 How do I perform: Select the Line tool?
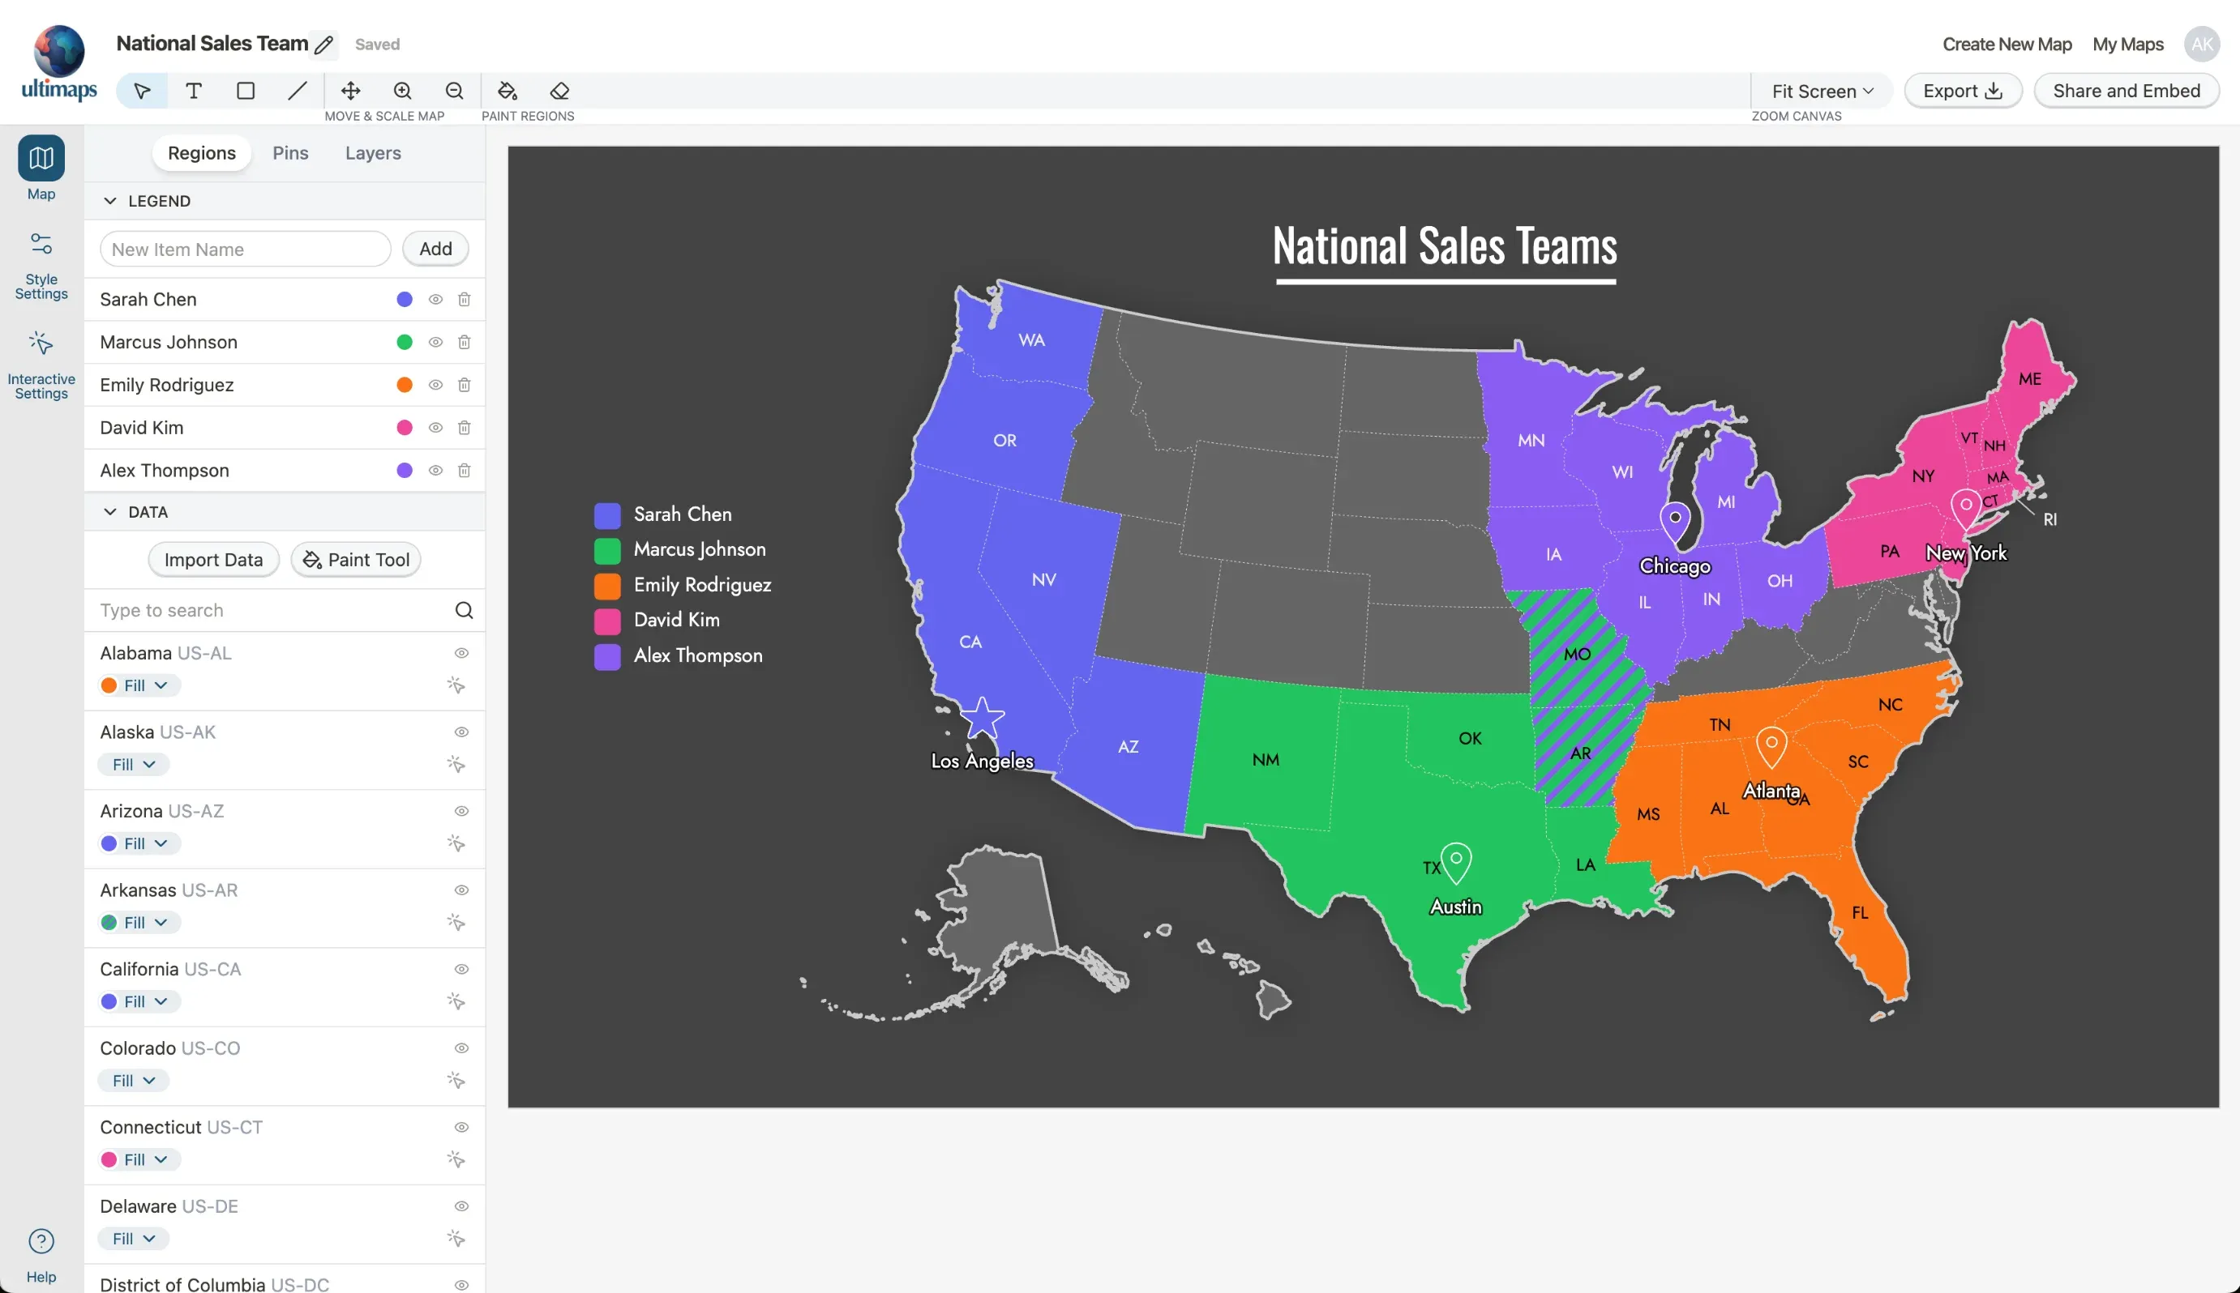click(297, 90)
